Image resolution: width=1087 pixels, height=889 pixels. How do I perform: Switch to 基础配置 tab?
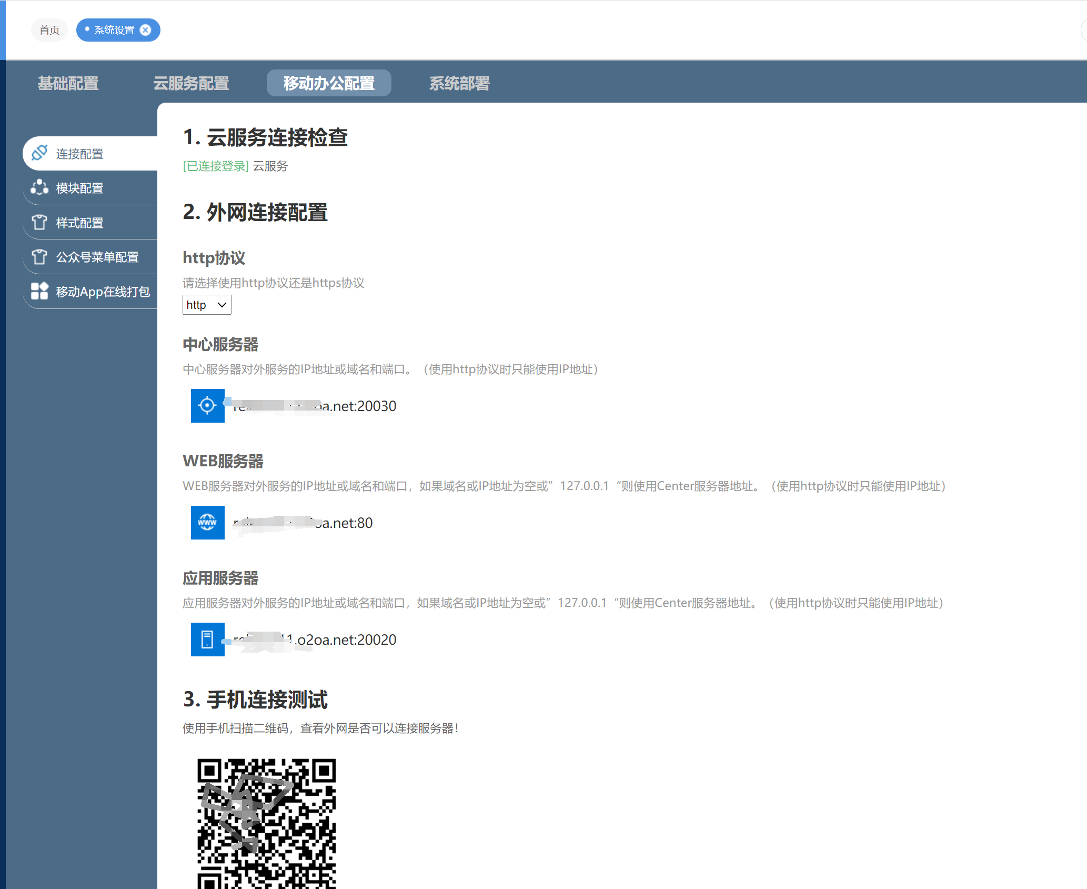click(68, 83)
